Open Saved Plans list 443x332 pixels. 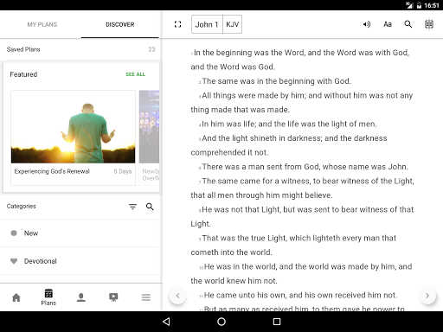(x=80, y=49)
